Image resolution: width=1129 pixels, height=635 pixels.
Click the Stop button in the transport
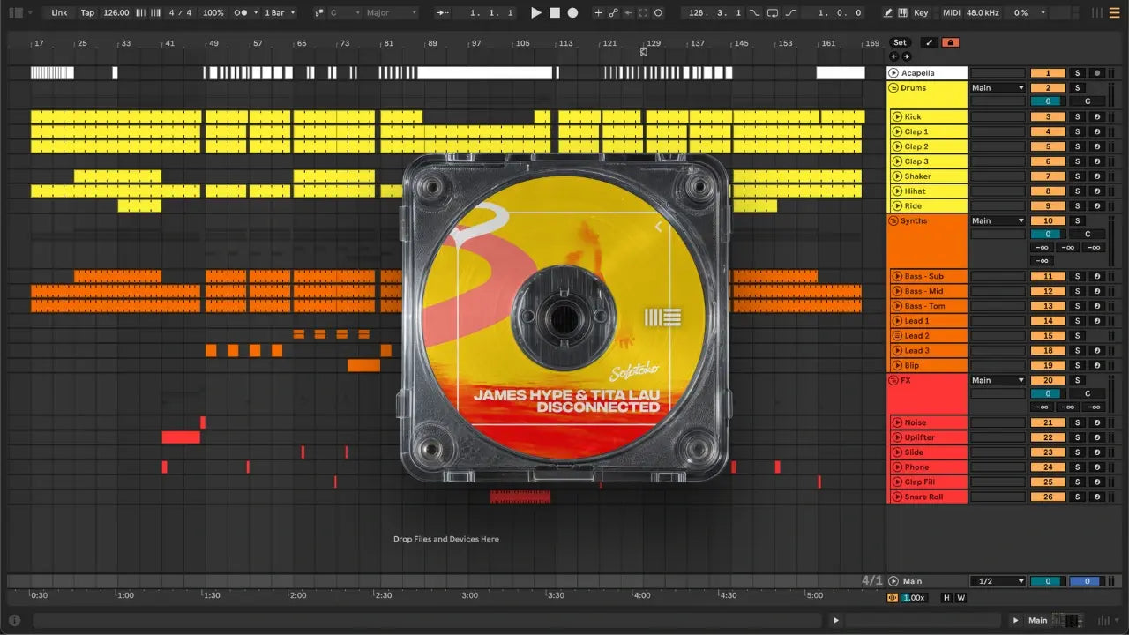pyautogui.click(x=554, y=13)
